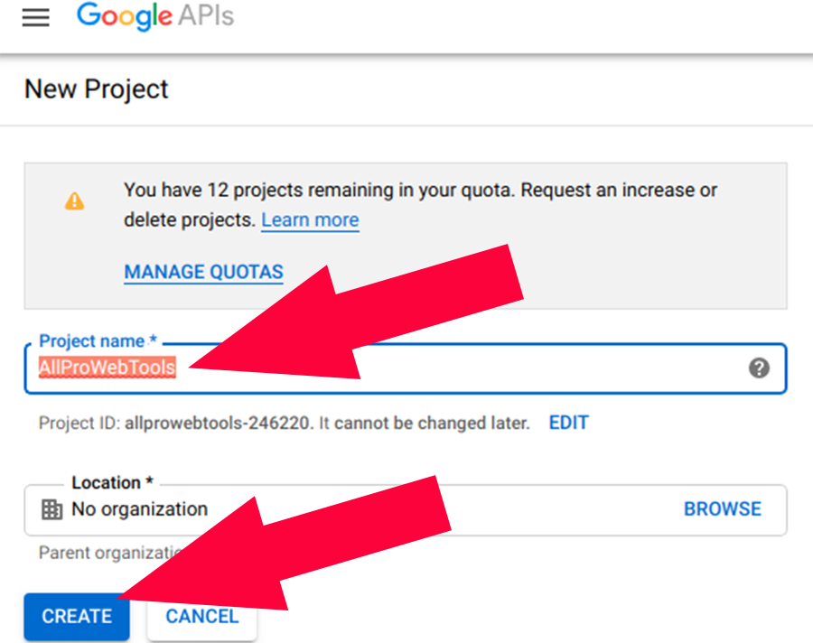
Task: Click the Parent organization helper text
Action: [x=110, y=553]
